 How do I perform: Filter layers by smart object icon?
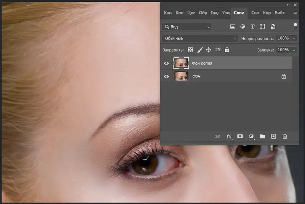pyautogui.click(x=273, y=27)
